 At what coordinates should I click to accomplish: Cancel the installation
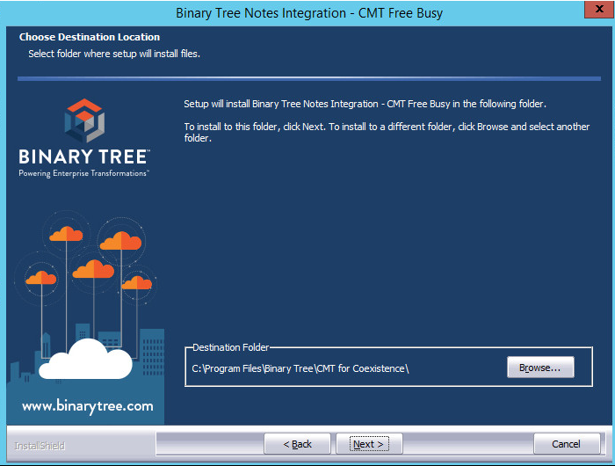pyautogui.click(x=567, y=444)
